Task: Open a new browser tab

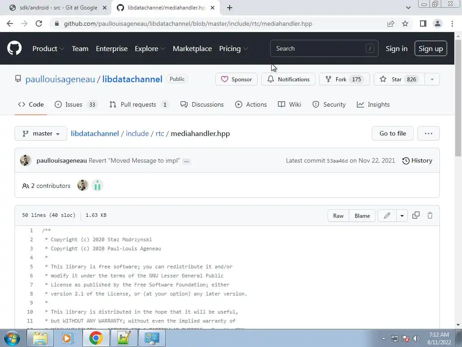Action: click(x=230, y=8)
